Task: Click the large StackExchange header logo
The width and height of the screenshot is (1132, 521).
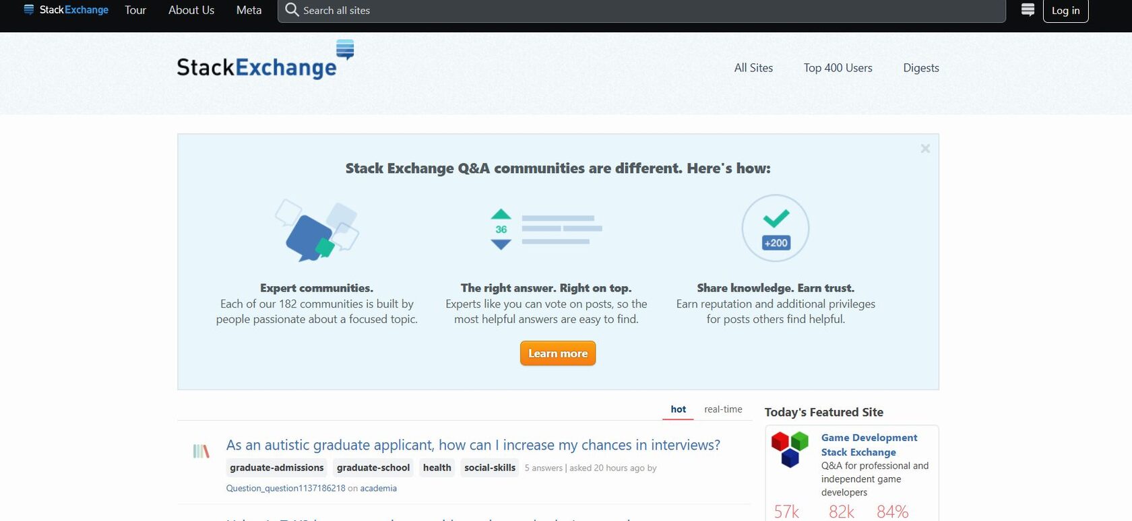Action: 265,61
